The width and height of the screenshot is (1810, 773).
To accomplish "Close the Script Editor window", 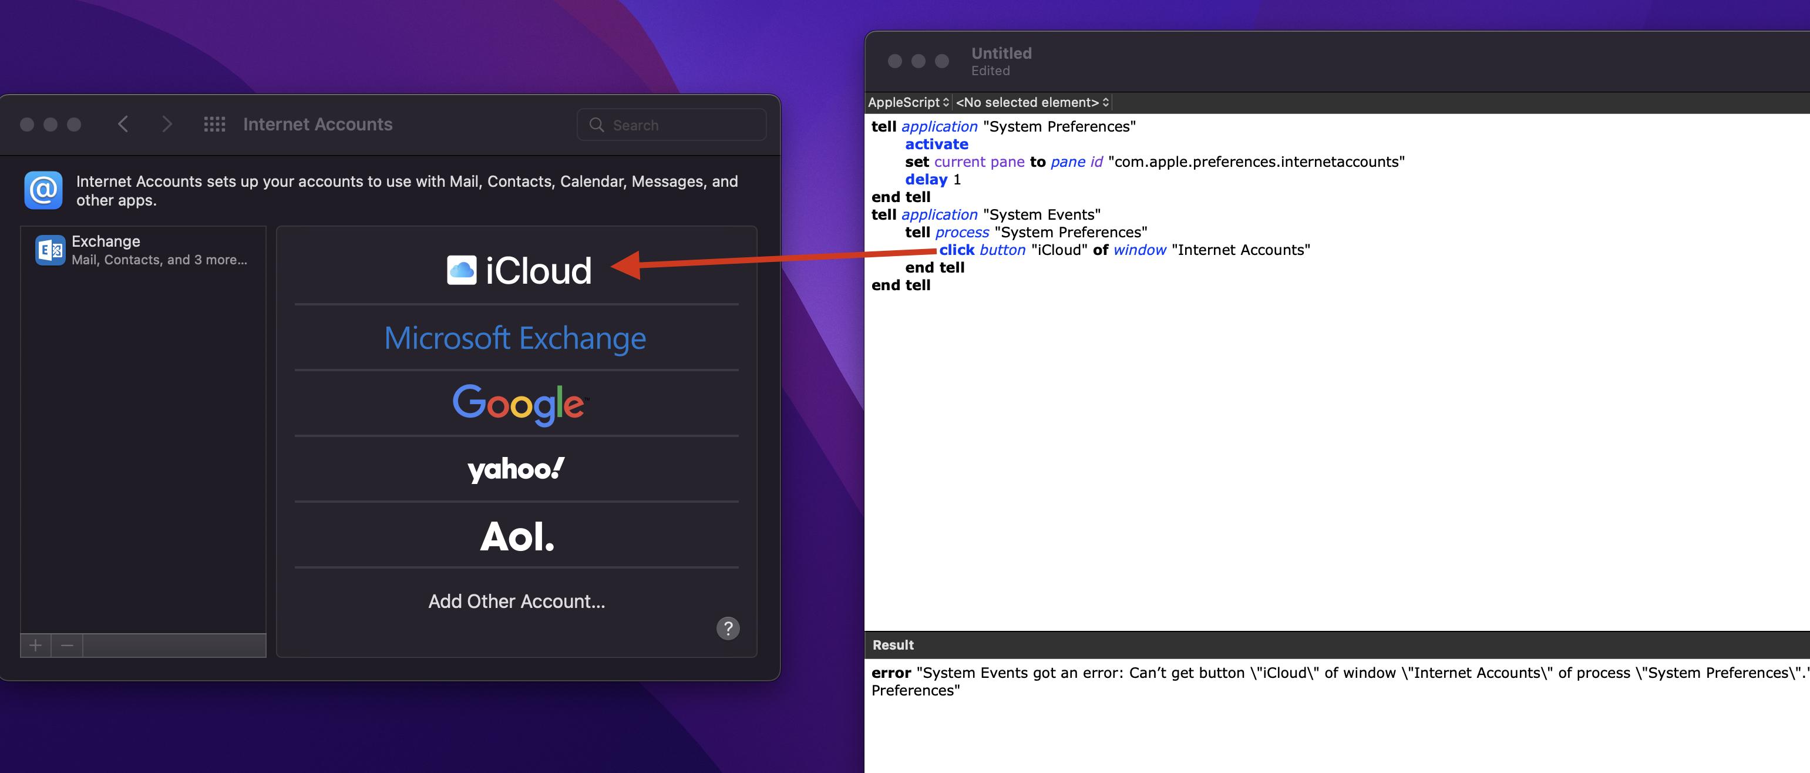I will point(894,61).
